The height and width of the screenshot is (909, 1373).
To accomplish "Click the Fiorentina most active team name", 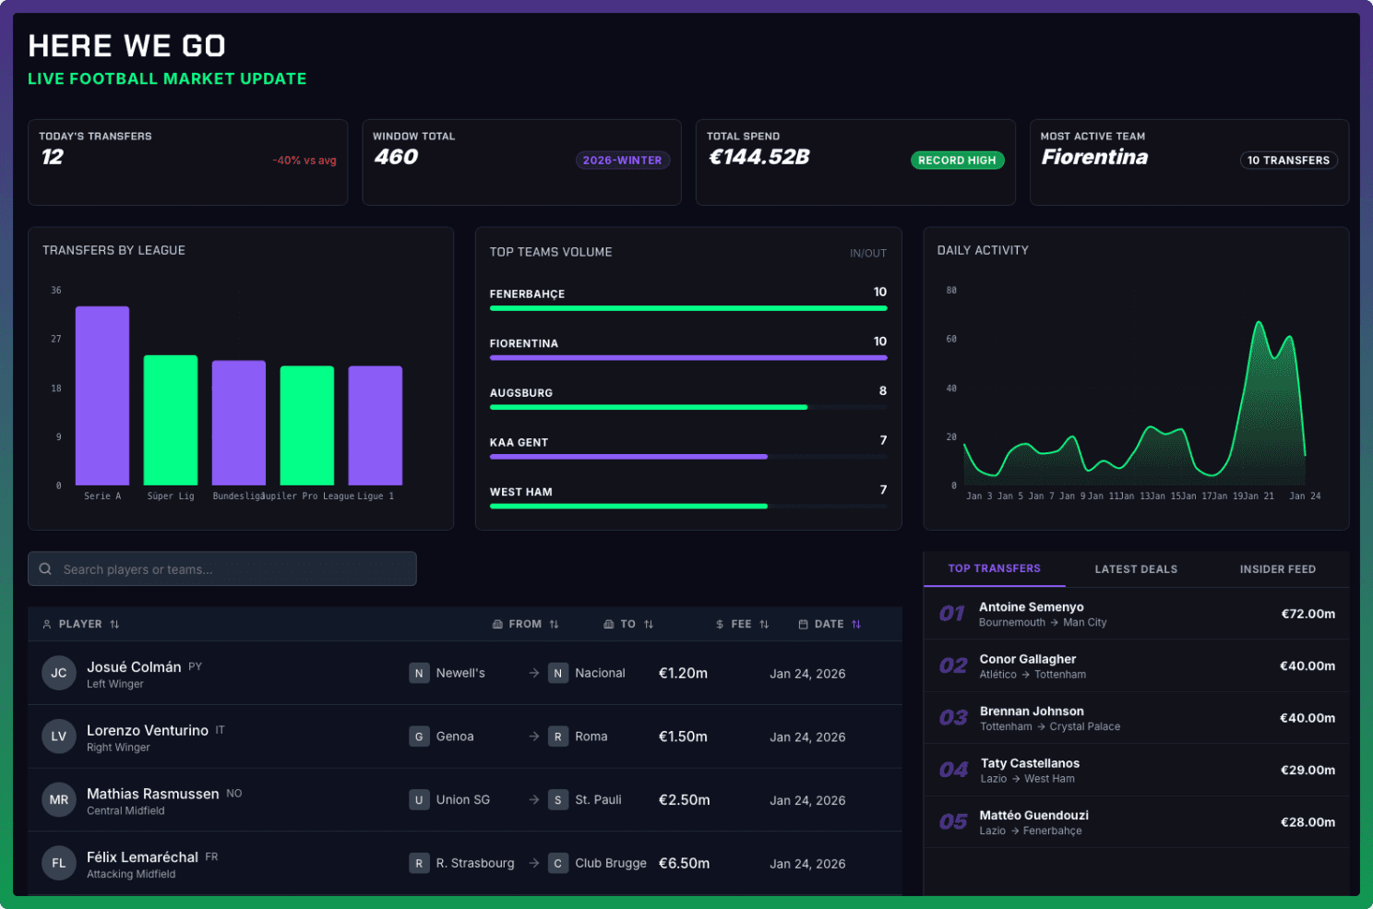I will click(1094, 158).
